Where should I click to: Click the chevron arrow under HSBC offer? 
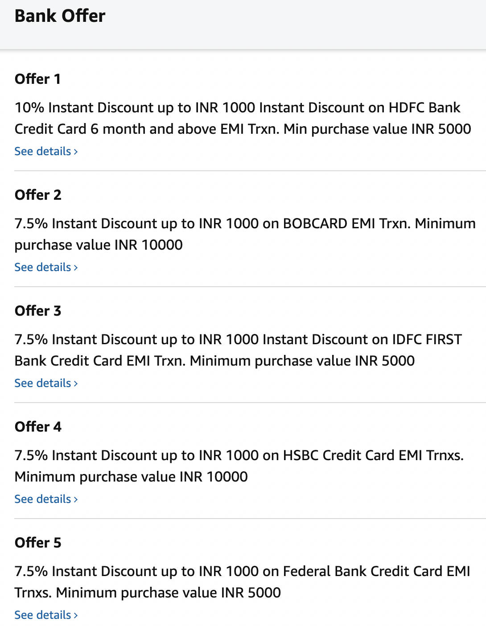click(76, 500)
